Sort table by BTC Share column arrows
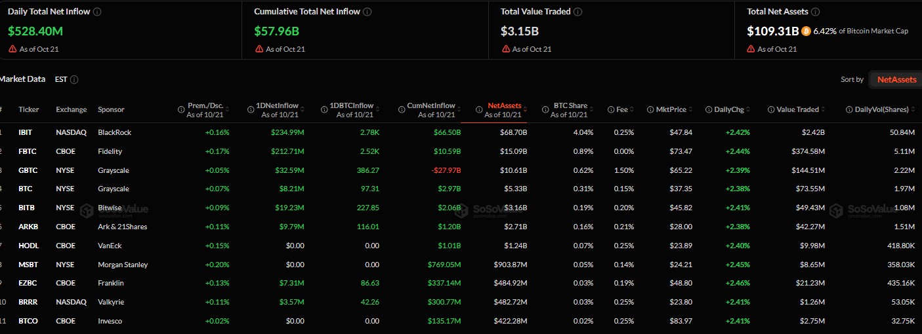This screenshot has height=334, width=922. (x=591, y=109)
